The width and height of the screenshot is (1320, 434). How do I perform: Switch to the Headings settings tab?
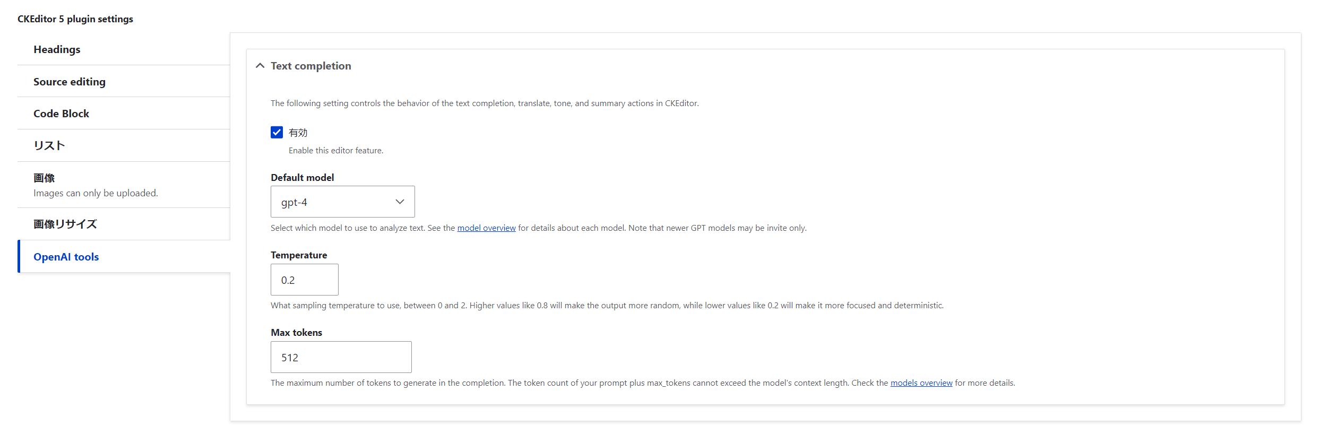(x=57, y=49)
